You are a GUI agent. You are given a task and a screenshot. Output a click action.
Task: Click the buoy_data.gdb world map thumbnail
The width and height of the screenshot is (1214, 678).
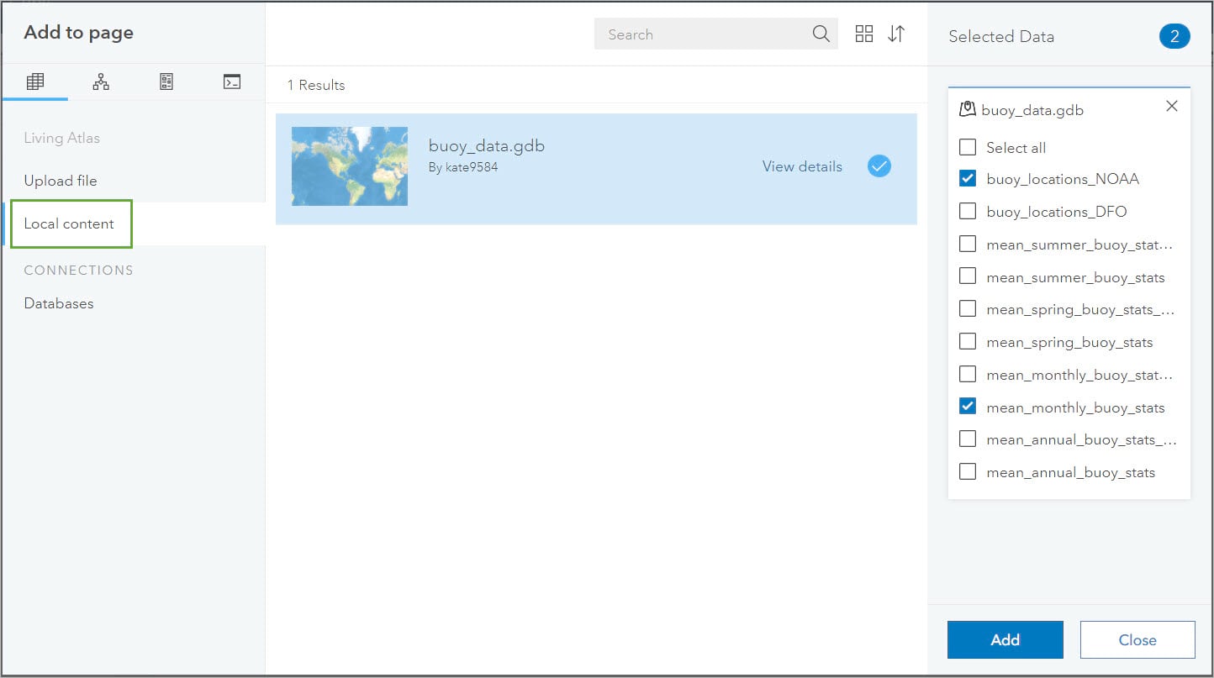(349, 166)
